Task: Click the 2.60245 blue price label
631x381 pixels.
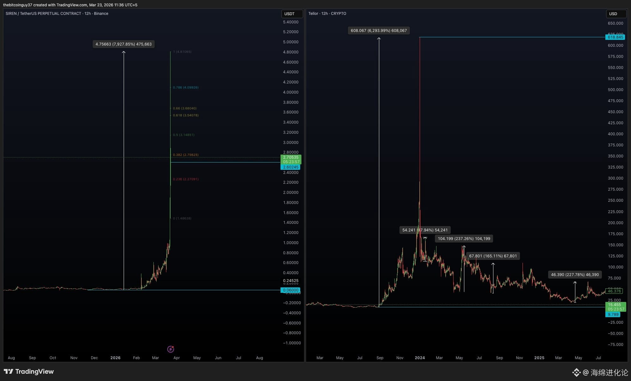Action: pyautogui.click(x=290, y=167)
